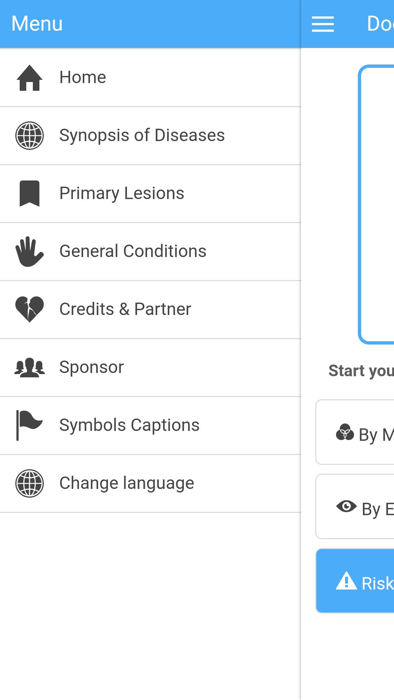
Task: Open Symbols Captions entry
Action: (x=129, y=425)
